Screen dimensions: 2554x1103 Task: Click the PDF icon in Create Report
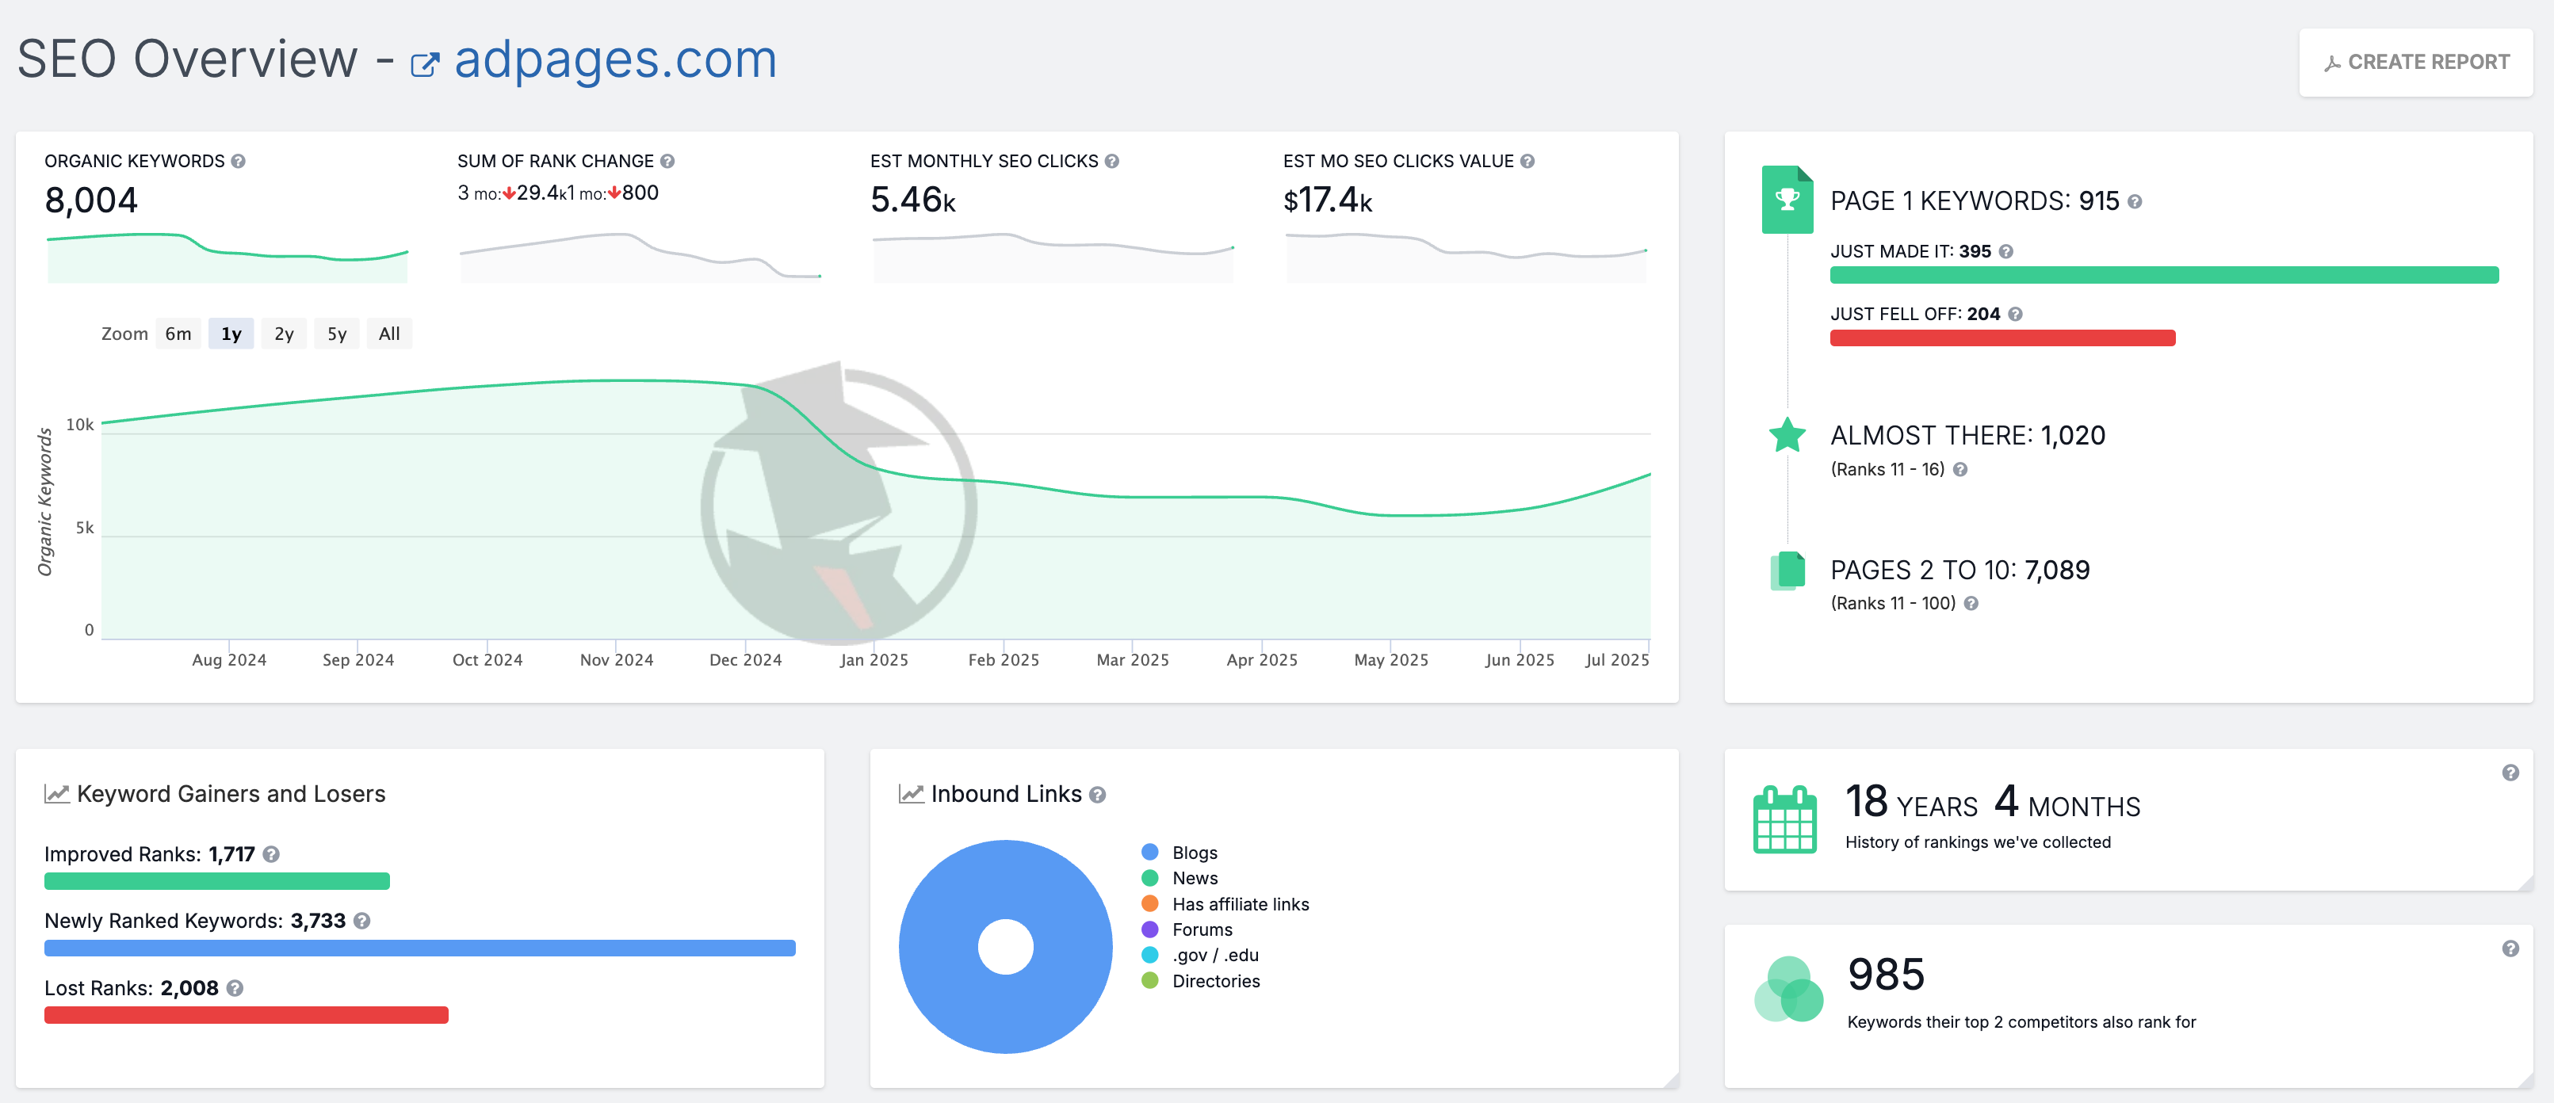[x=2332, y=63]
